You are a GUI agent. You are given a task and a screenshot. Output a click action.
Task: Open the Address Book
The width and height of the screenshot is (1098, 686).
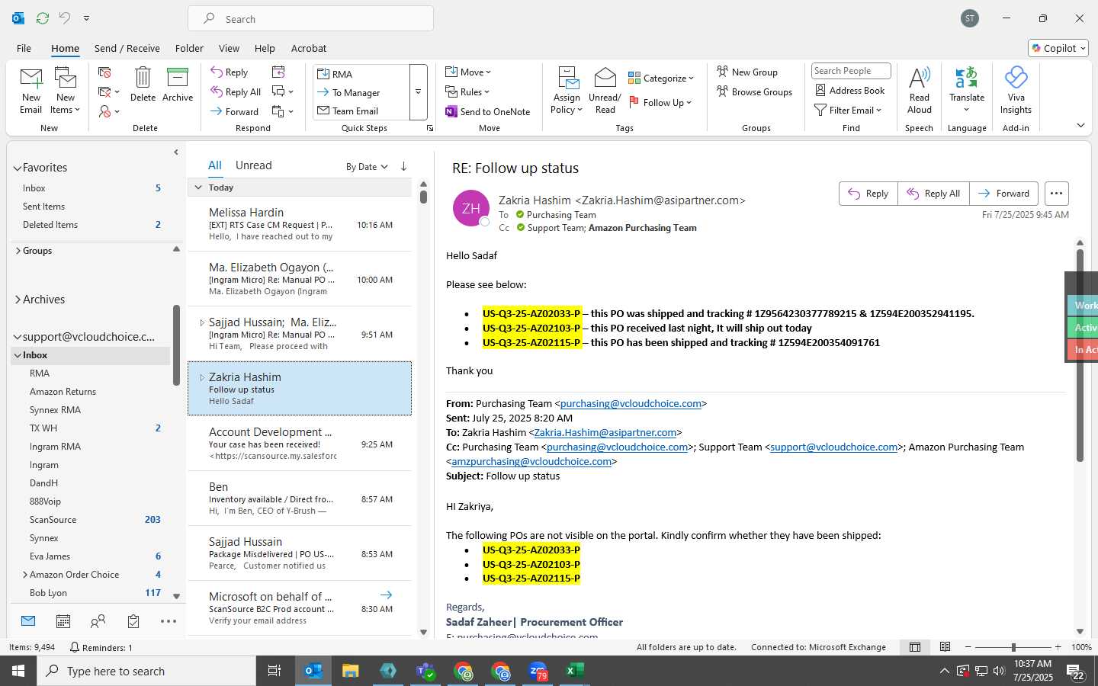pyautogui.click(x=850, y=90)
